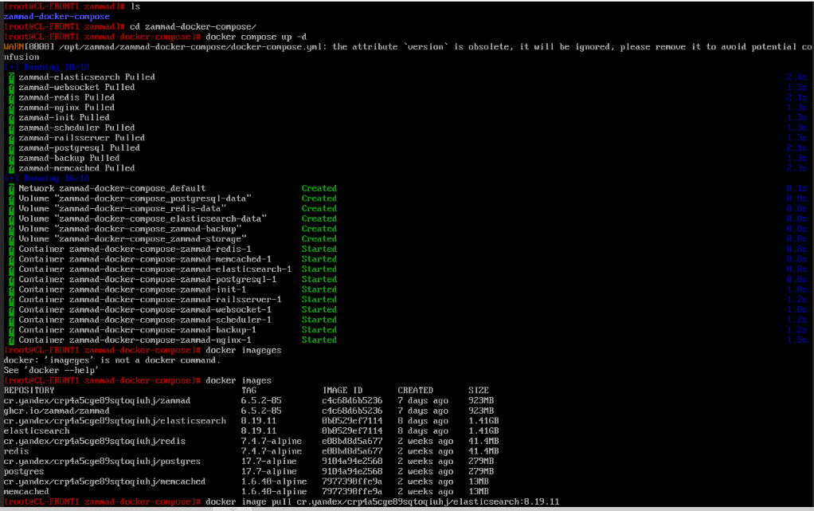Click the docker image pull command on the last line
This screenshot has height=511, width=814.
pyautogui.click(x=382, y=502)
